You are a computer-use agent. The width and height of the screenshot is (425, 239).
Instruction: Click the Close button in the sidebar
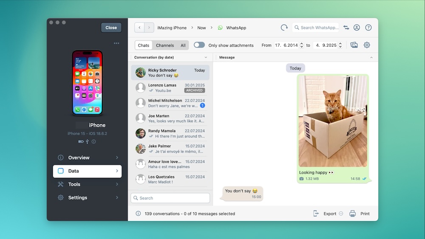click(111, 28)
